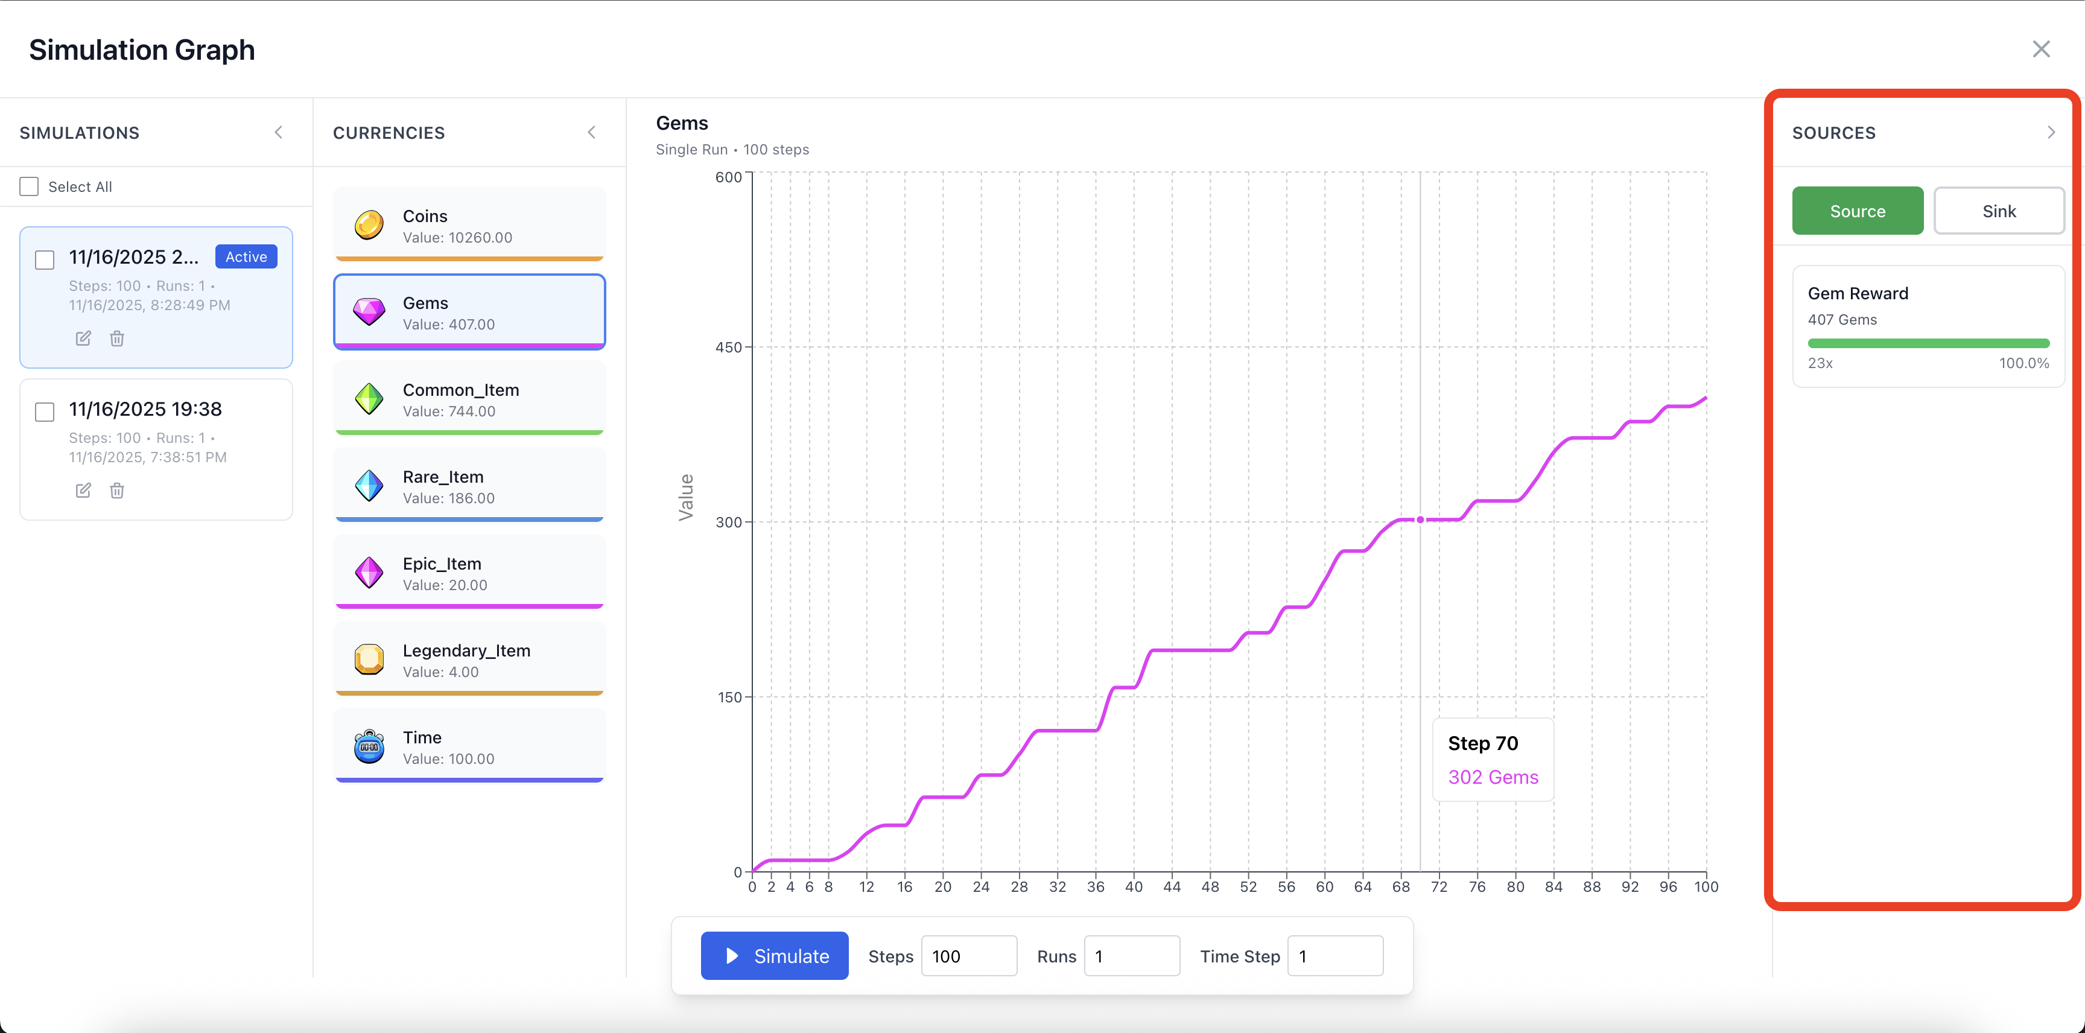Collapse the Simulations panel

pos(279,133)
